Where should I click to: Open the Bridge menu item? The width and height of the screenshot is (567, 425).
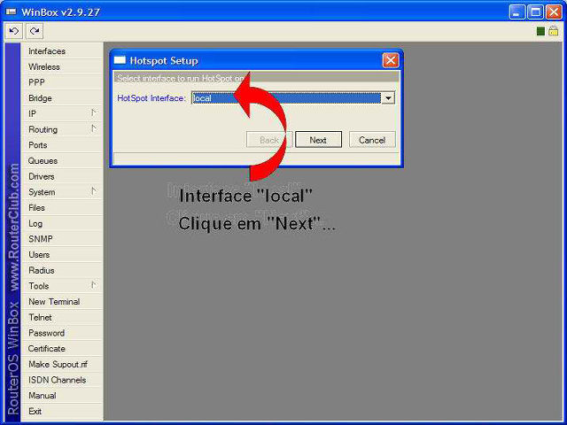tap(62, 98)
